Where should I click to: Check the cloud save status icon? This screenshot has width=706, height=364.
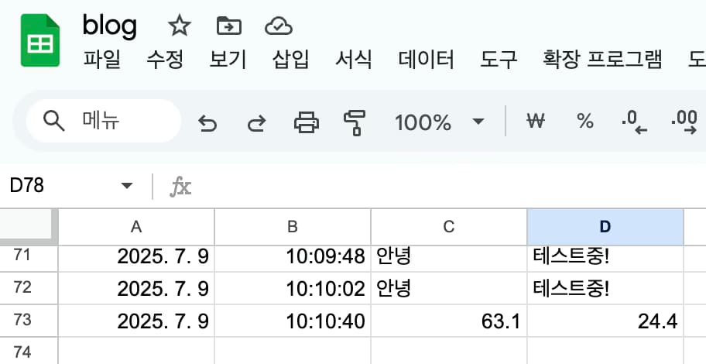pyautogui.click(x=279, y=26)
